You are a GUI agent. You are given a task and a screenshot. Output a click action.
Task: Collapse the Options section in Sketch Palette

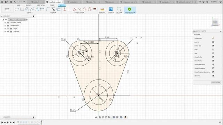pyautogui.click(x=194, y=35)
